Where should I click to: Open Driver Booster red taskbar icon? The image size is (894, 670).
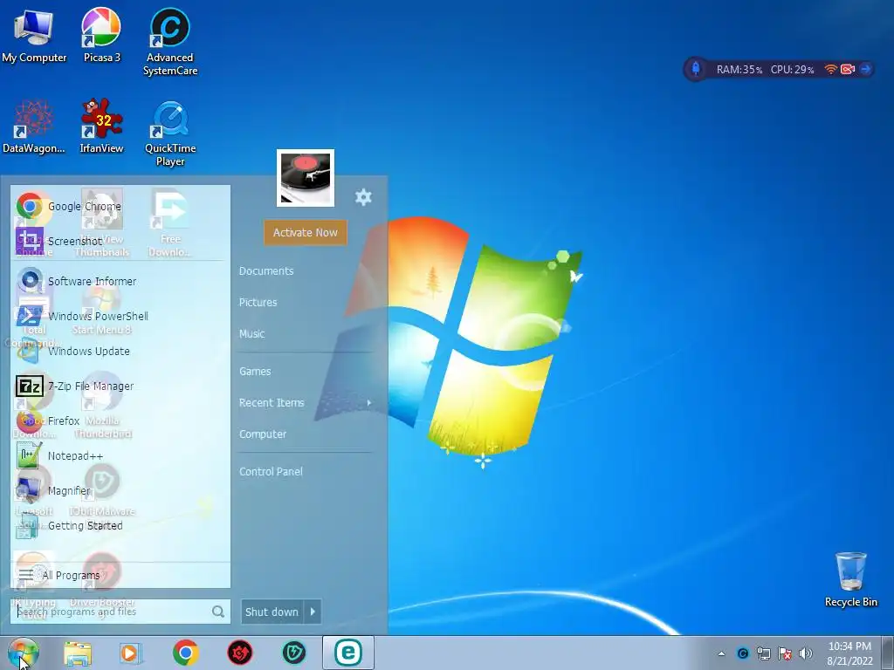point(240,653)
